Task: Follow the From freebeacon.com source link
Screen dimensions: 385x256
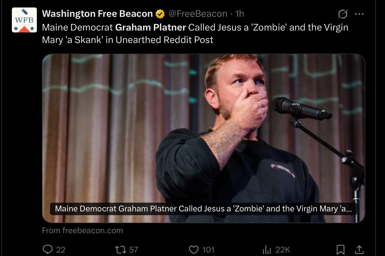Action: (x=82, y=230)
